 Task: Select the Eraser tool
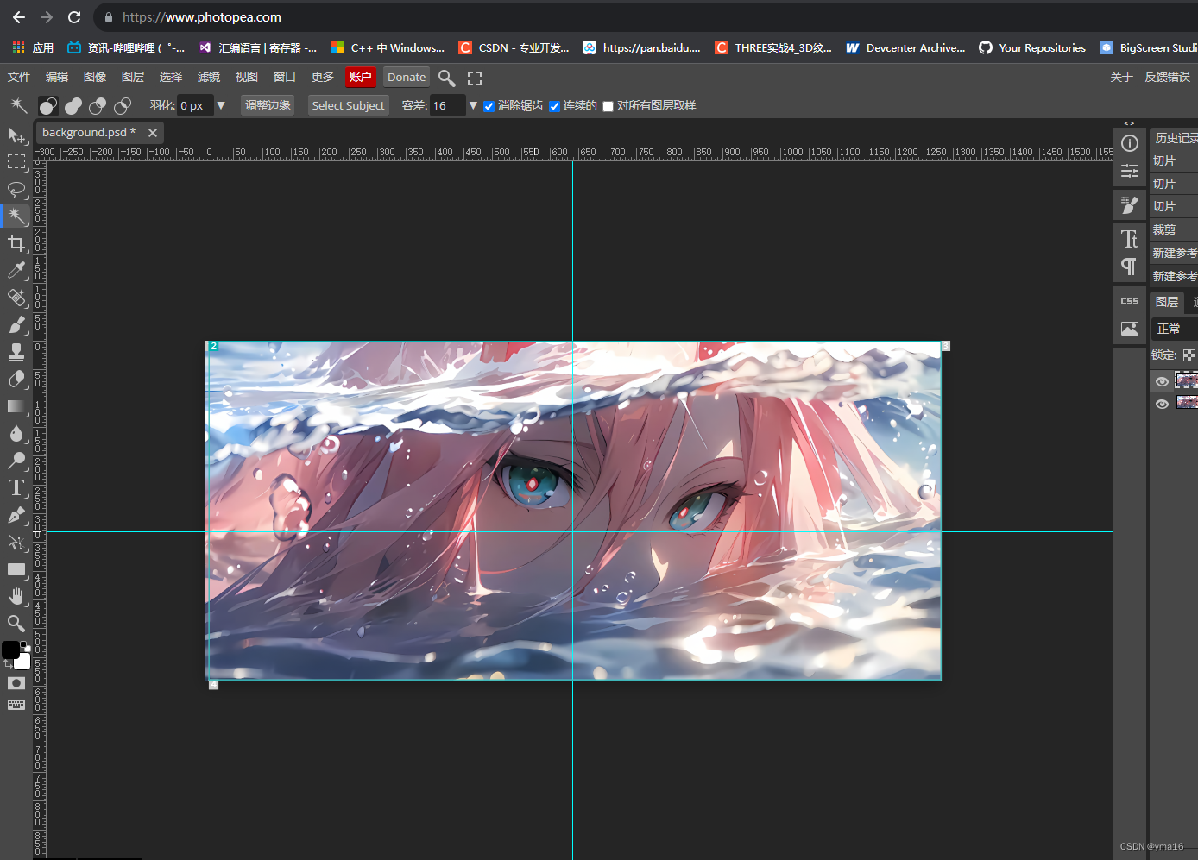coord(16,379)
